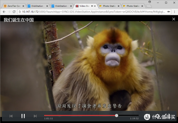The width and height of the screenshot is (178, 123).
Task: Switch to the second DiskStation tab
Action: coord(60,6)
